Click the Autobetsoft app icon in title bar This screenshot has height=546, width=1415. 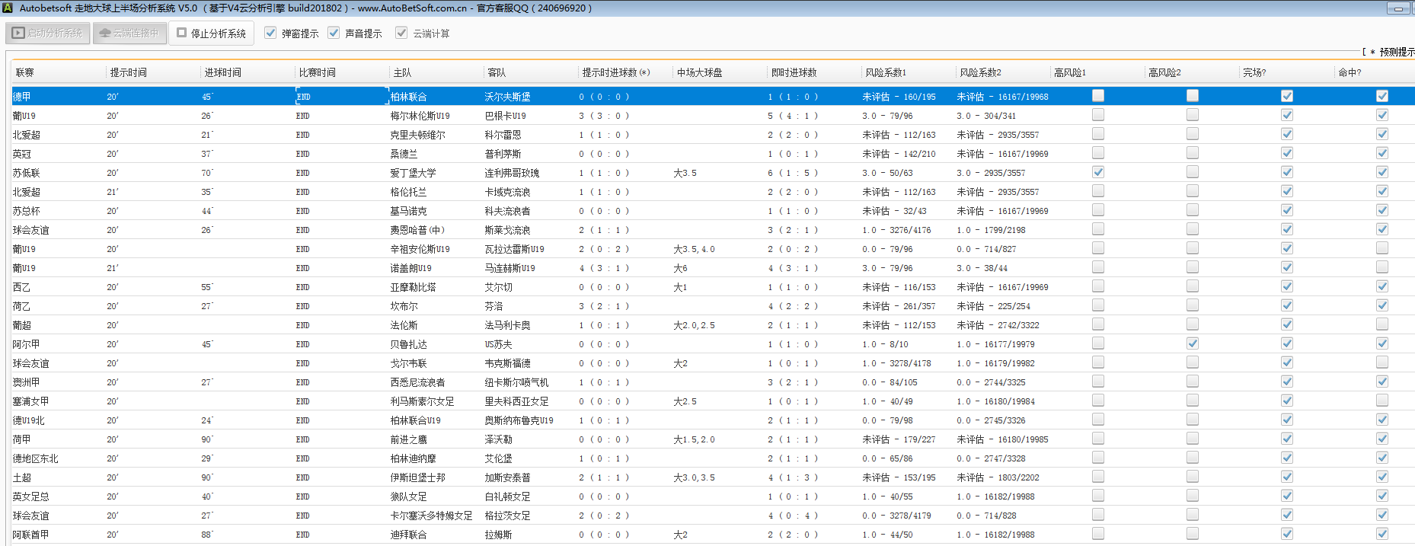tap(8, 8)
